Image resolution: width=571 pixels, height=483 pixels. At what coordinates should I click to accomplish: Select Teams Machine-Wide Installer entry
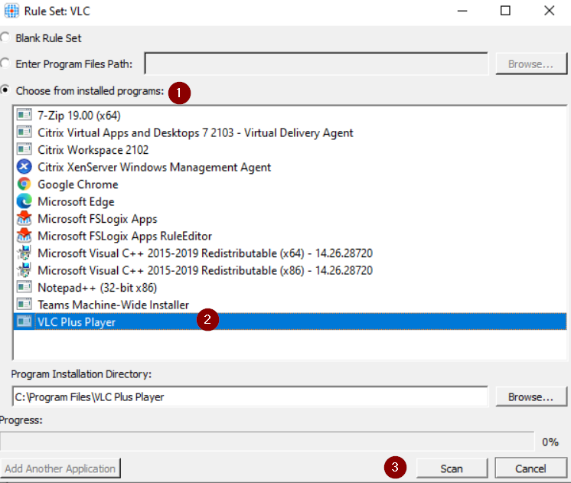click(x=290, y=305)
